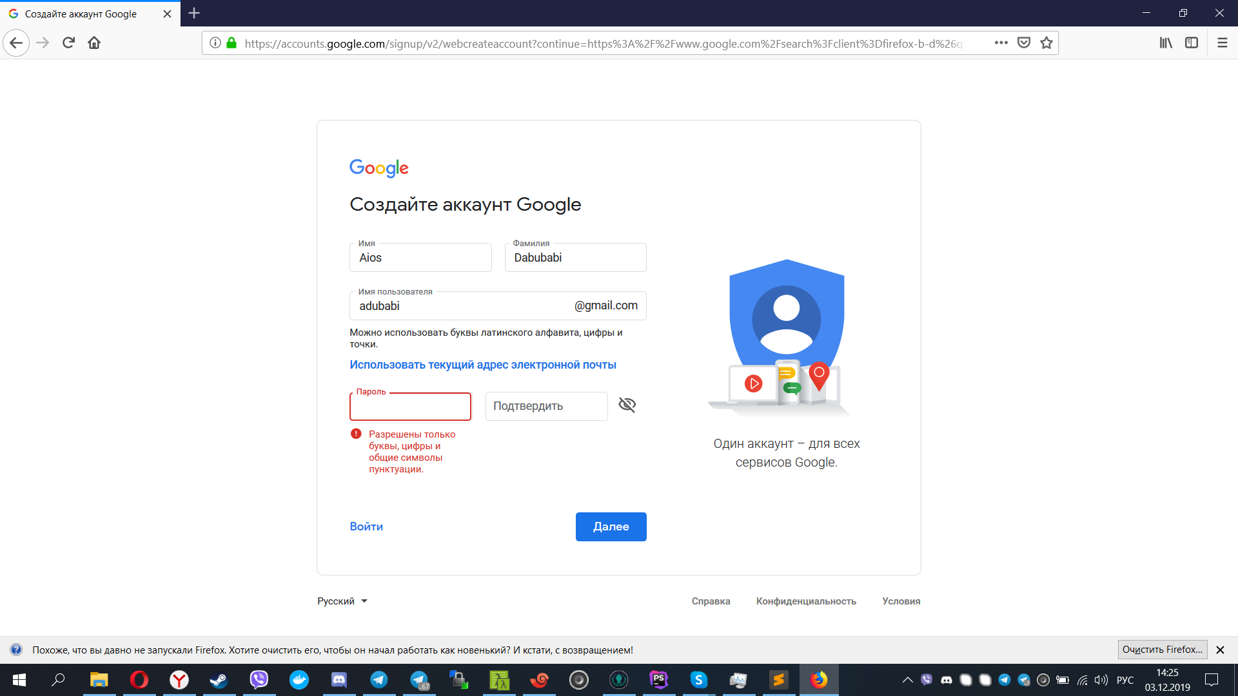1238x696 pixels.
Task: Click the Имя first name field
Action: click(x=420, y=257)
